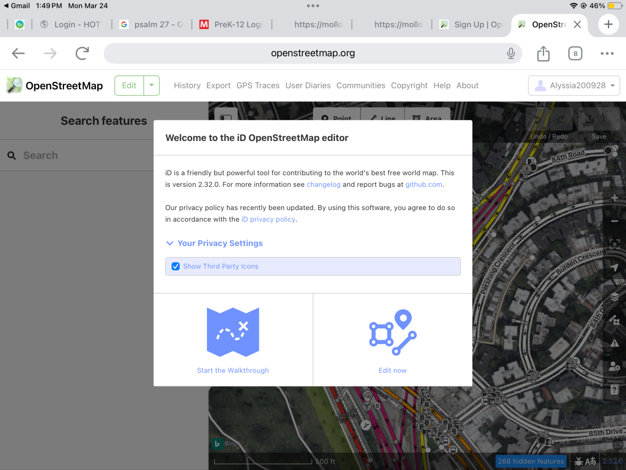The width and height of the screenshot is (626, 470).
Task: Zoom in on the map
Action: (615, 198)
